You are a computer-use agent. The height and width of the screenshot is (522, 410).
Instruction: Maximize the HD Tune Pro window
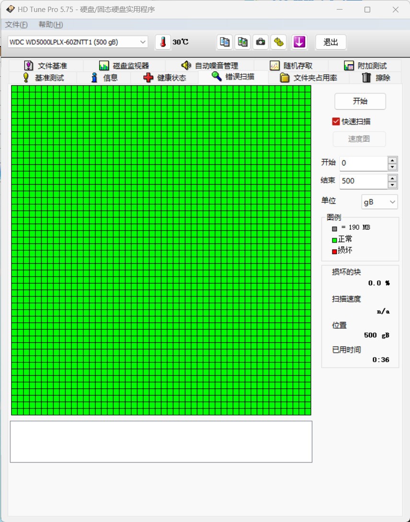(x=367, y=9)
